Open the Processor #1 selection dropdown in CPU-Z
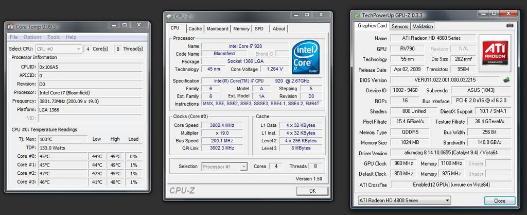 click(224, 167)
